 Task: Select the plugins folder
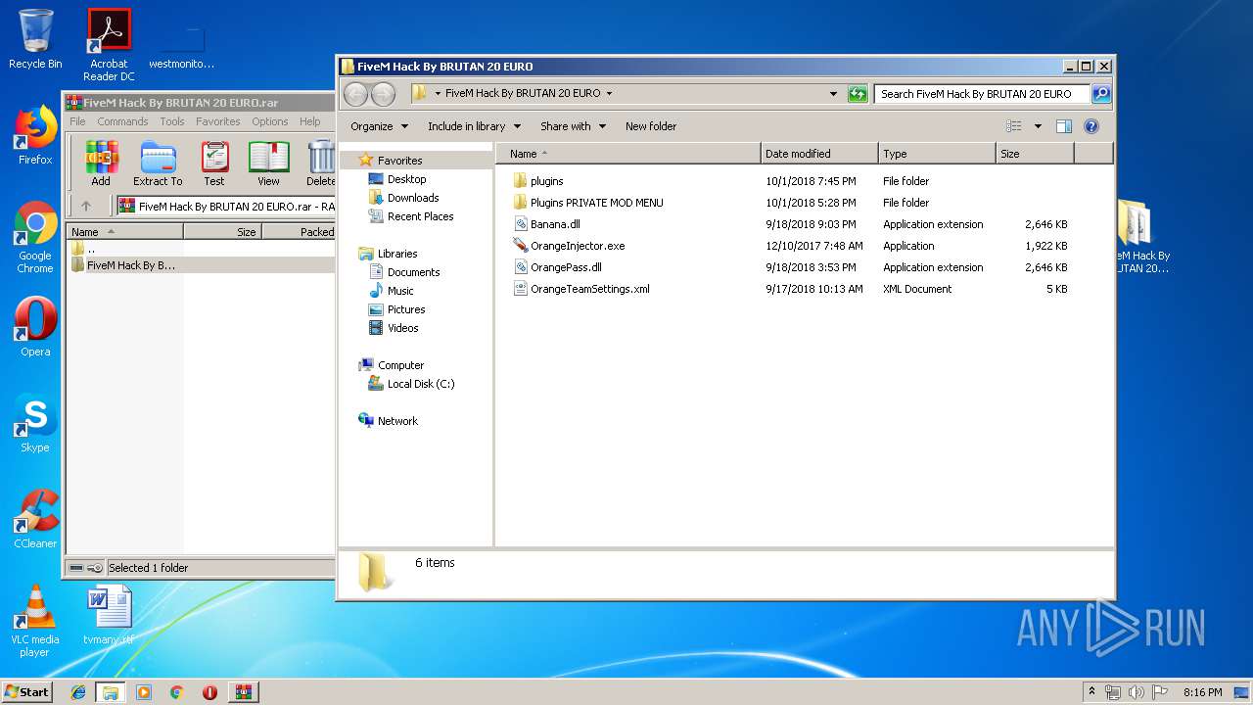(546, 181)
